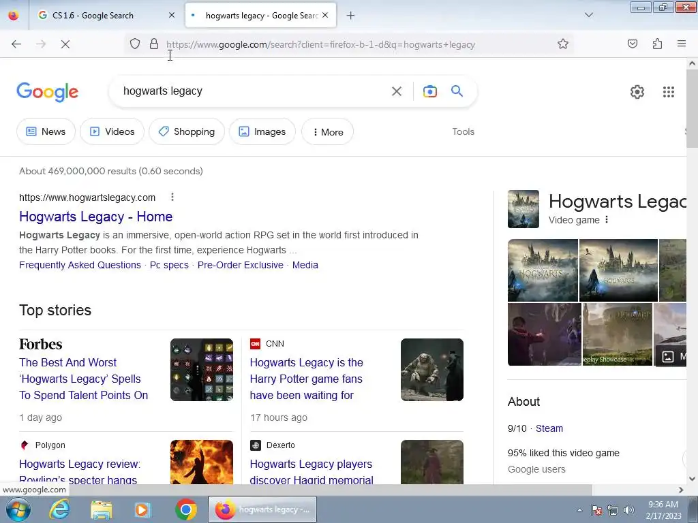Open Frequently Asked Questions sitelink
Viewport: 698px width, 523px height.
pos(80,265)
